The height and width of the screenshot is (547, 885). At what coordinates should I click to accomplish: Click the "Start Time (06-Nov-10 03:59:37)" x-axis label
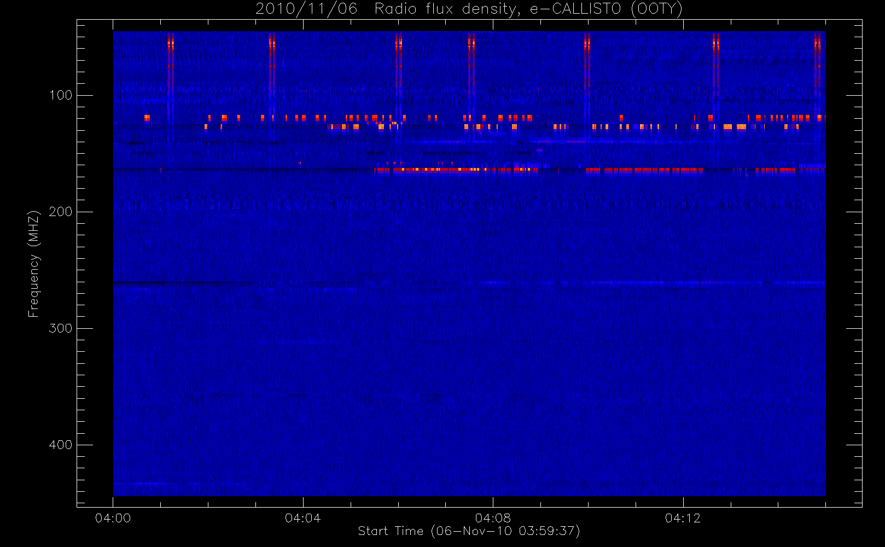[469, 531]
